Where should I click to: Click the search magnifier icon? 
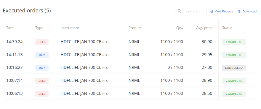click(x=179, y=11)
